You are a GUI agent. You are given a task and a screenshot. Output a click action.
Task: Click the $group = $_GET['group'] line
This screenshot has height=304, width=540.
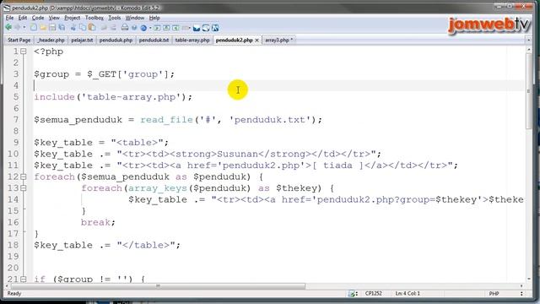point(105,74)
